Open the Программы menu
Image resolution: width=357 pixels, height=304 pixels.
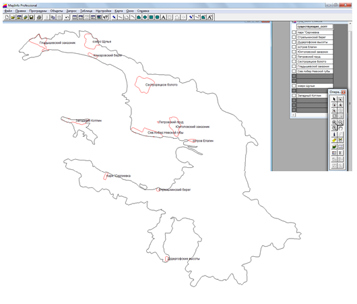pos(38,11)
